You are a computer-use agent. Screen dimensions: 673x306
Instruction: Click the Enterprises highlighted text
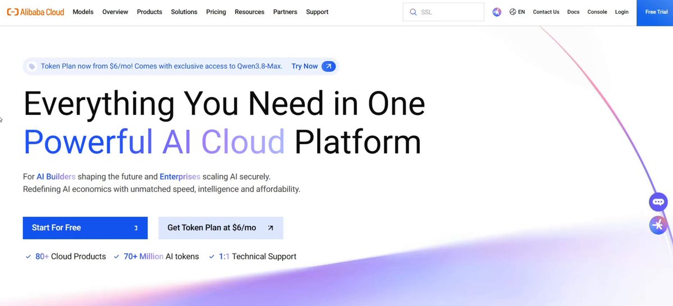180,177
